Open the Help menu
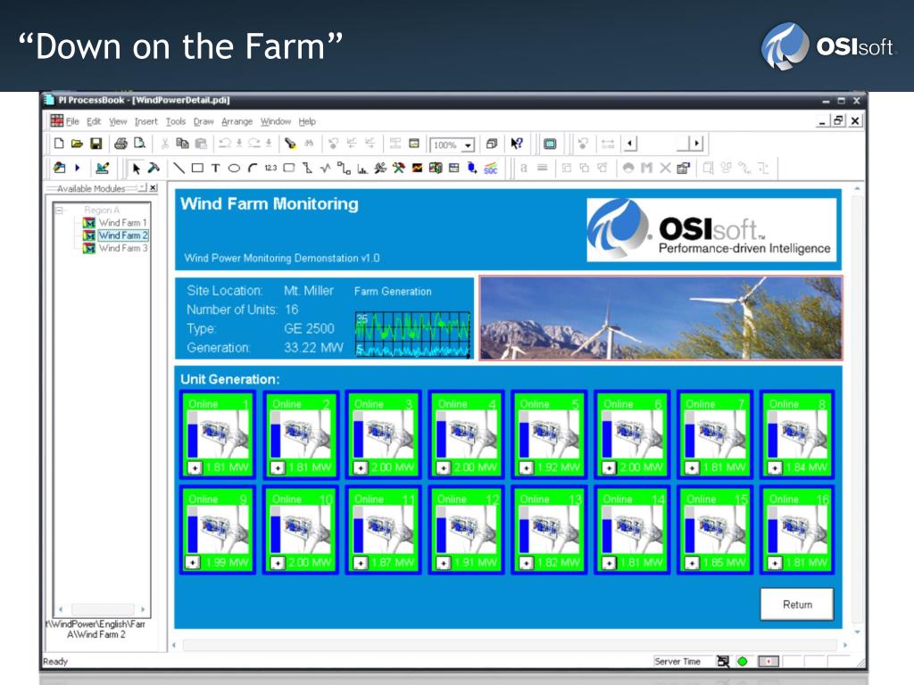 [307, 121]
